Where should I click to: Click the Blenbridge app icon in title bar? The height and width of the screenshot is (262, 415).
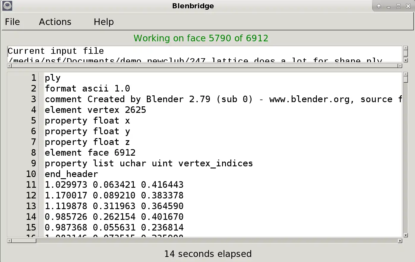pos(7,6)
